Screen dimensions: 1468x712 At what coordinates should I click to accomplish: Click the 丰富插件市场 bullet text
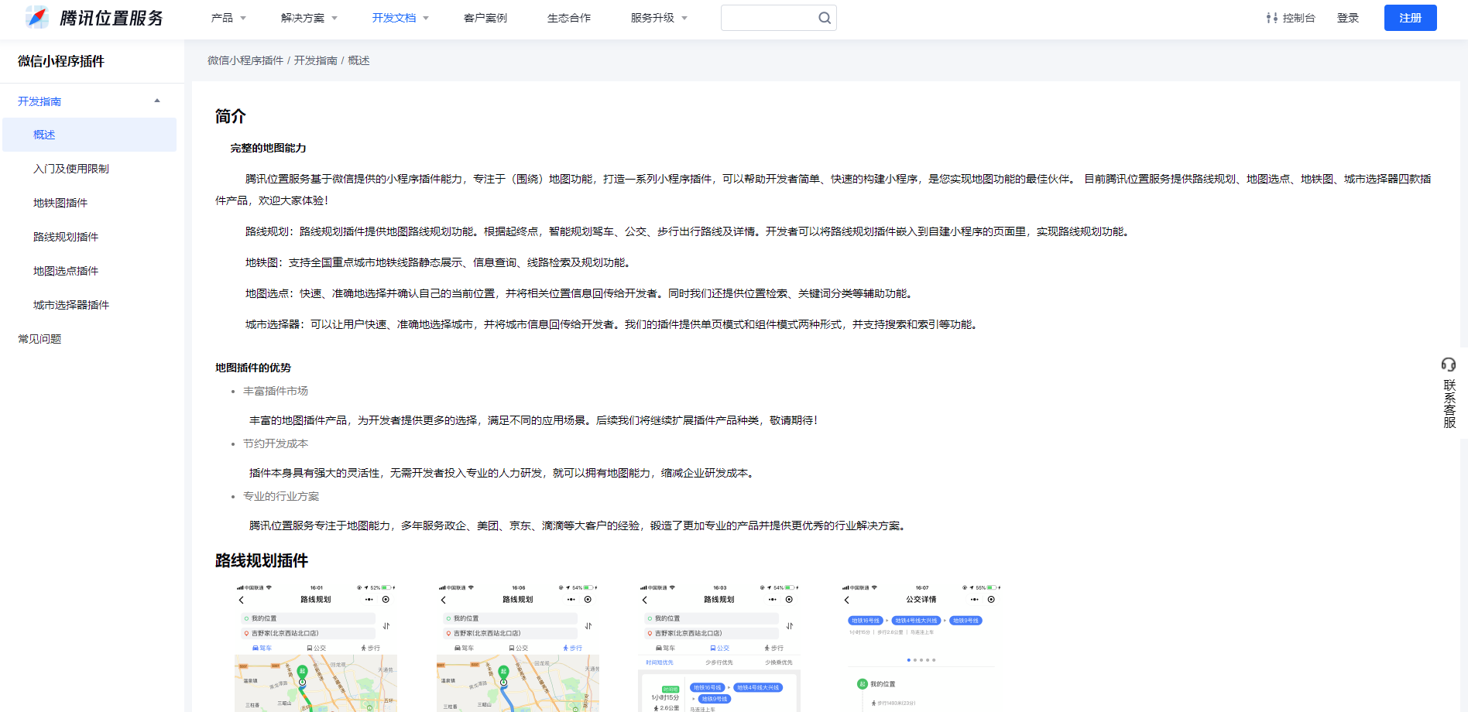click(x=276, y=391)
